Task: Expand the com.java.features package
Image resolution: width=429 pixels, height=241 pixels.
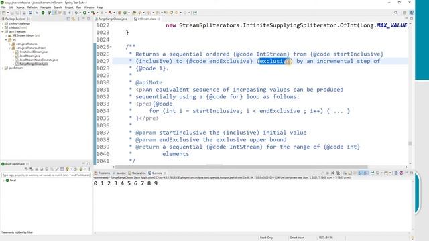Action: point(10,44)
